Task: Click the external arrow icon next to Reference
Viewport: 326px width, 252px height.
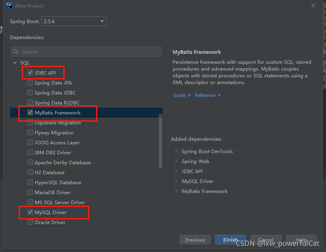Action: click(x=219, y=95)
